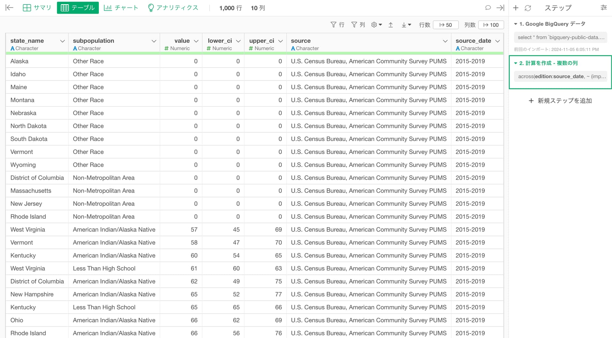
Task: Click the Character type icon under source_date
Action: [458, 48]
